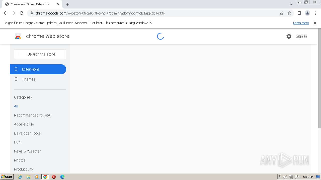This screenshot has width=321, height=180.
Task: Open News & Weather category
Action: (27, 151)
